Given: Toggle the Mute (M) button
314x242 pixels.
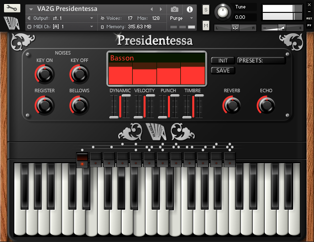Looking at the screenshot, I should pos(206,25).
